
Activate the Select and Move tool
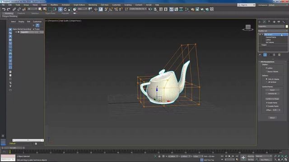coord(60,9)
